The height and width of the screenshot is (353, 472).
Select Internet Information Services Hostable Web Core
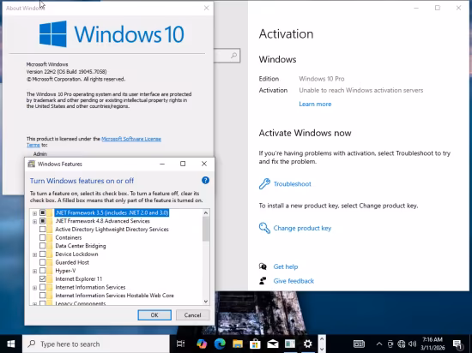point(114,296)
